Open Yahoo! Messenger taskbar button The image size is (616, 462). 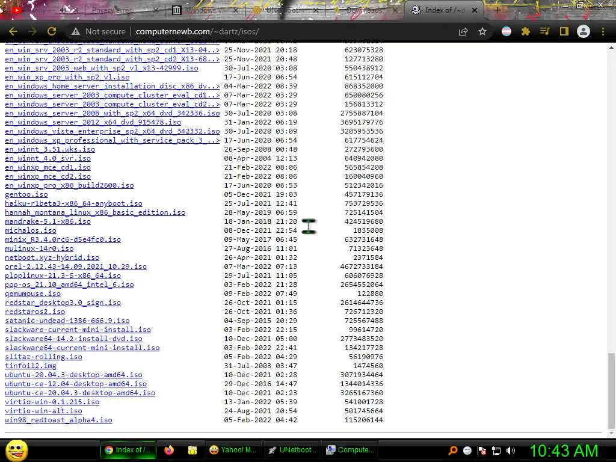pyautogui.click(x=233, y=450)
